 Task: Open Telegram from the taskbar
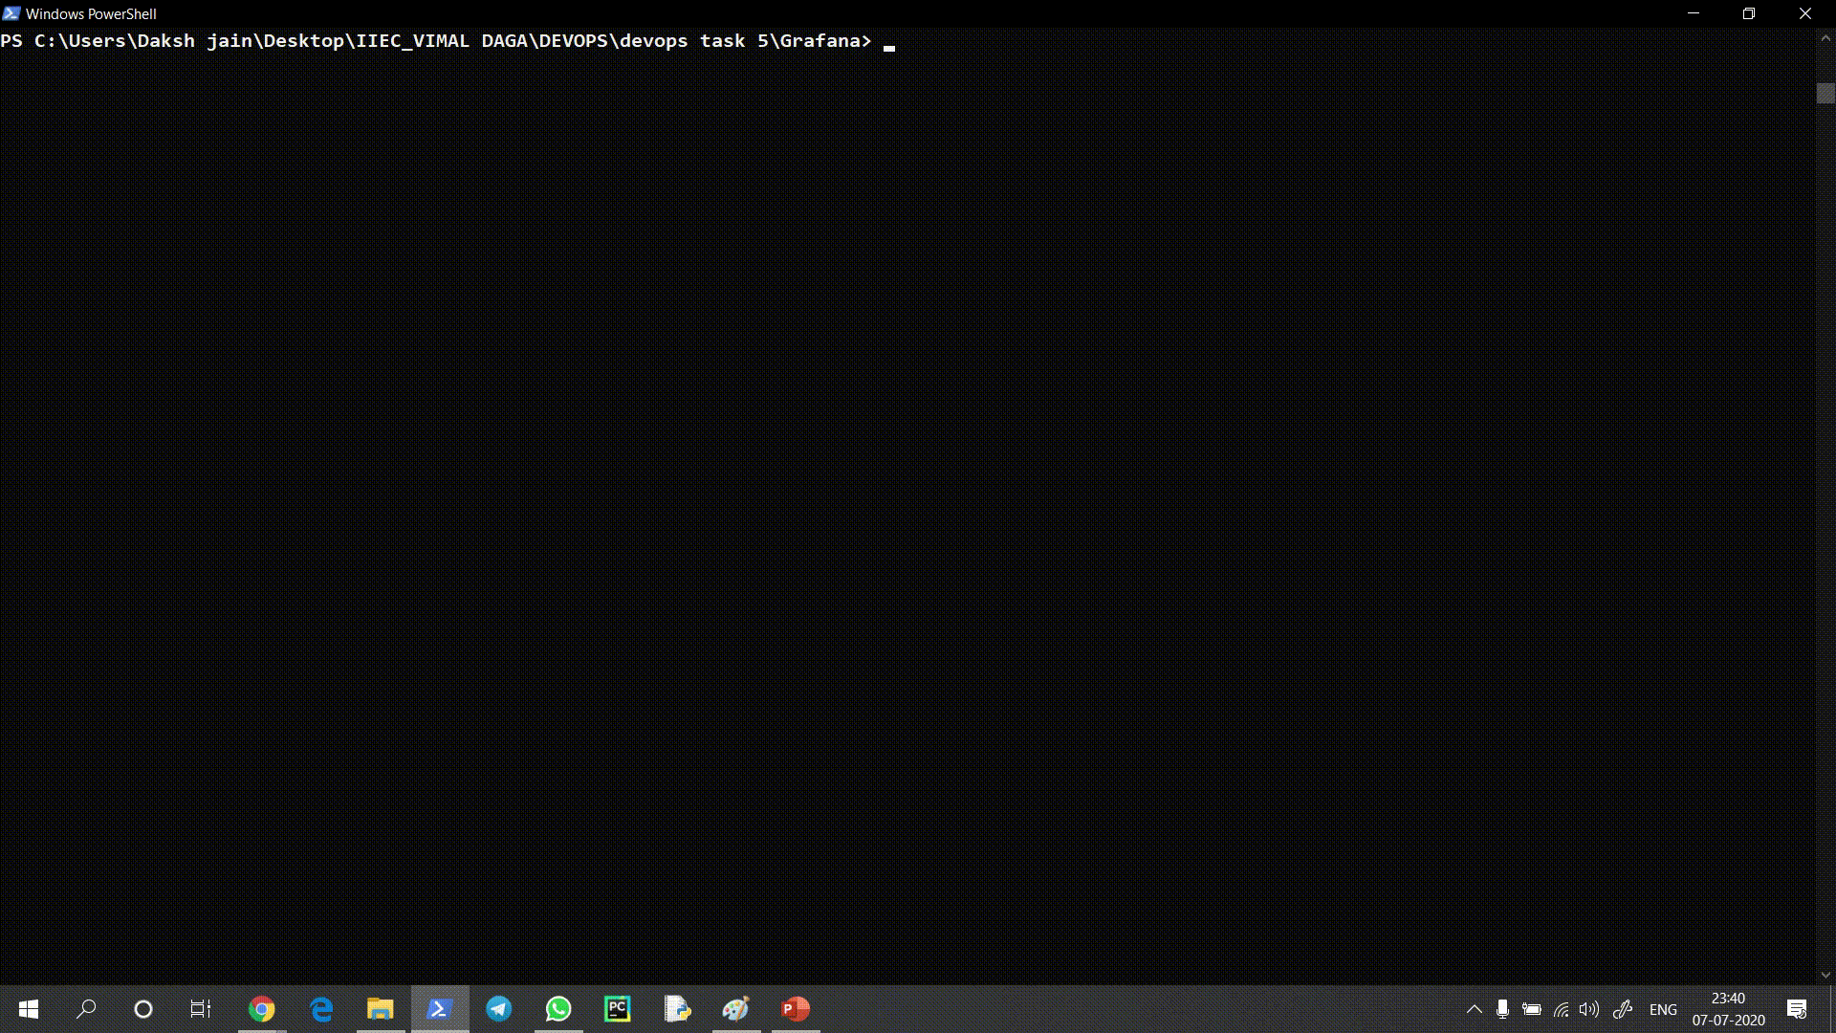[499, 1009]
